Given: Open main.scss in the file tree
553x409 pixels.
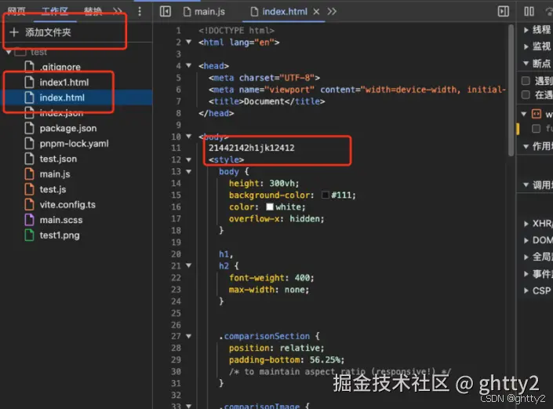Looking at the screenshot, I should 61,220.
